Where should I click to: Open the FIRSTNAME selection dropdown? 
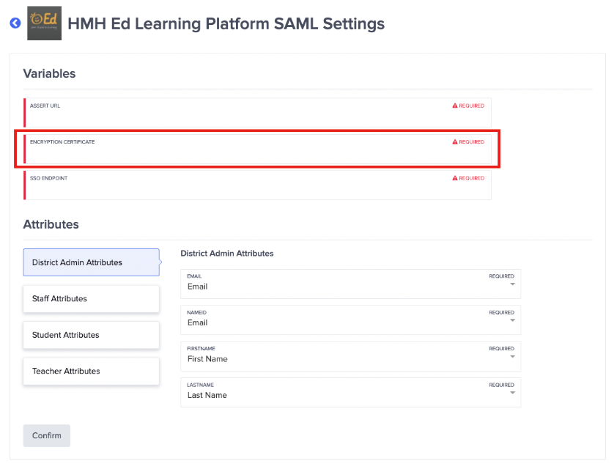click(511, 358)
